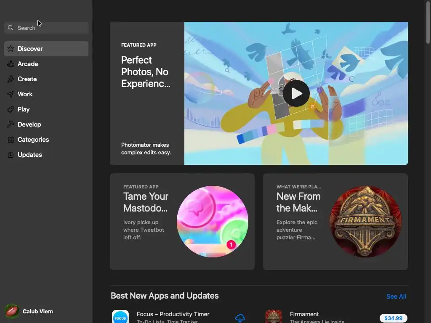Click the Work paper plane icon
This screenshot has width=431, height=323.
(11, 94)
